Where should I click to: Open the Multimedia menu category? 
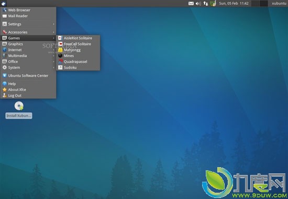click(28, 56)
